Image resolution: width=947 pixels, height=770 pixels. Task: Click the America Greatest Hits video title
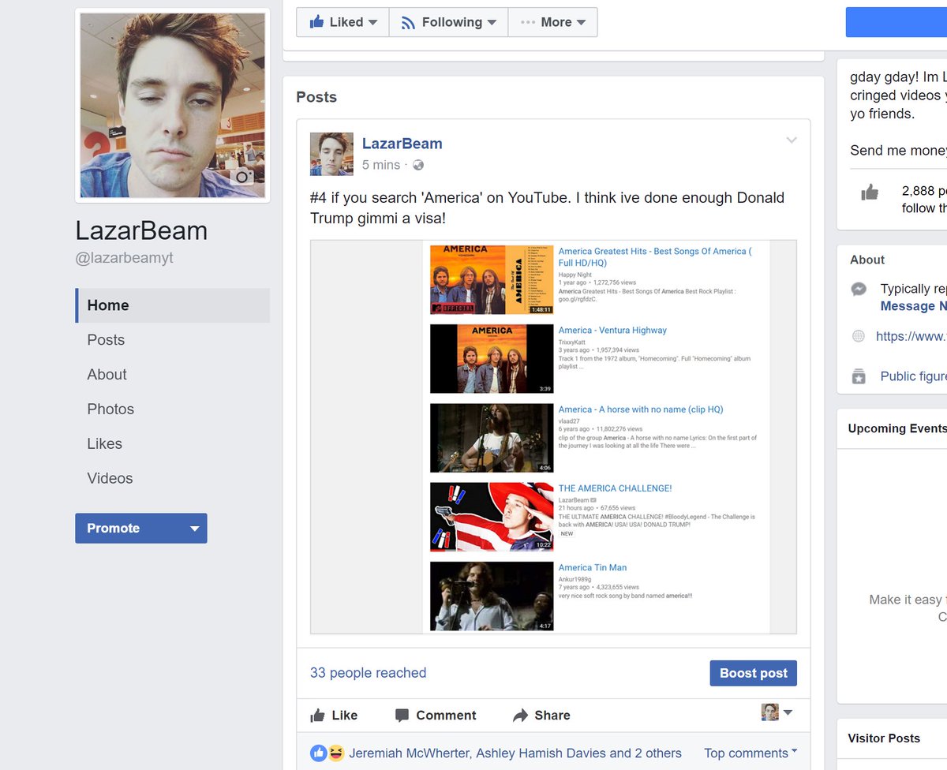(655, 256)
